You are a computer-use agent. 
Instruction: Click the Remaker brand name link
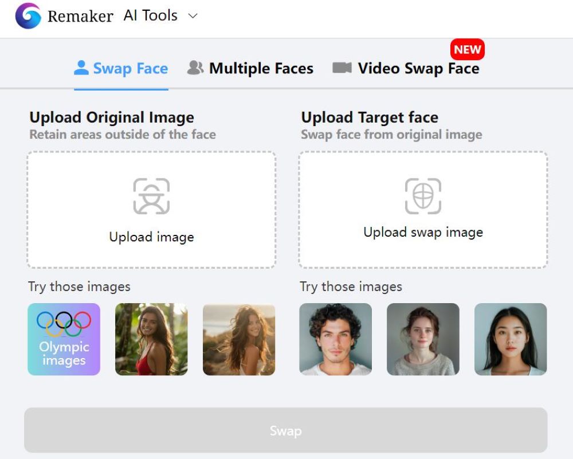pos(80,16)
